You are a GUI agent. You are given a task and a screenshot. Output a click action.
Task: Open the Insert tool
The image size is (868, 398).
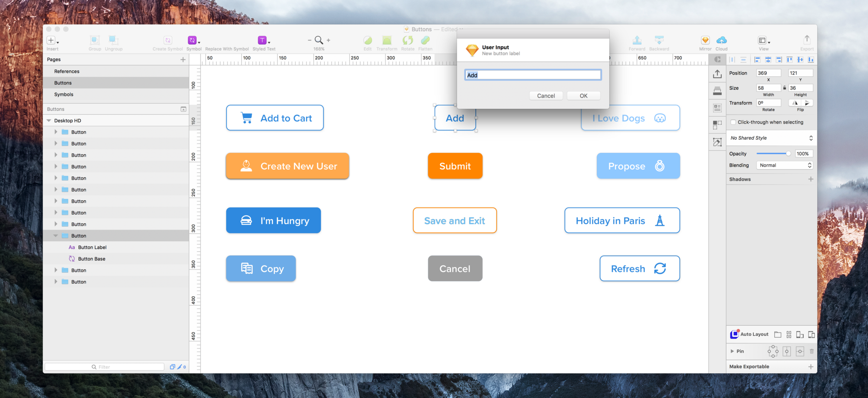pyautogui.click(x=51, y=40)
